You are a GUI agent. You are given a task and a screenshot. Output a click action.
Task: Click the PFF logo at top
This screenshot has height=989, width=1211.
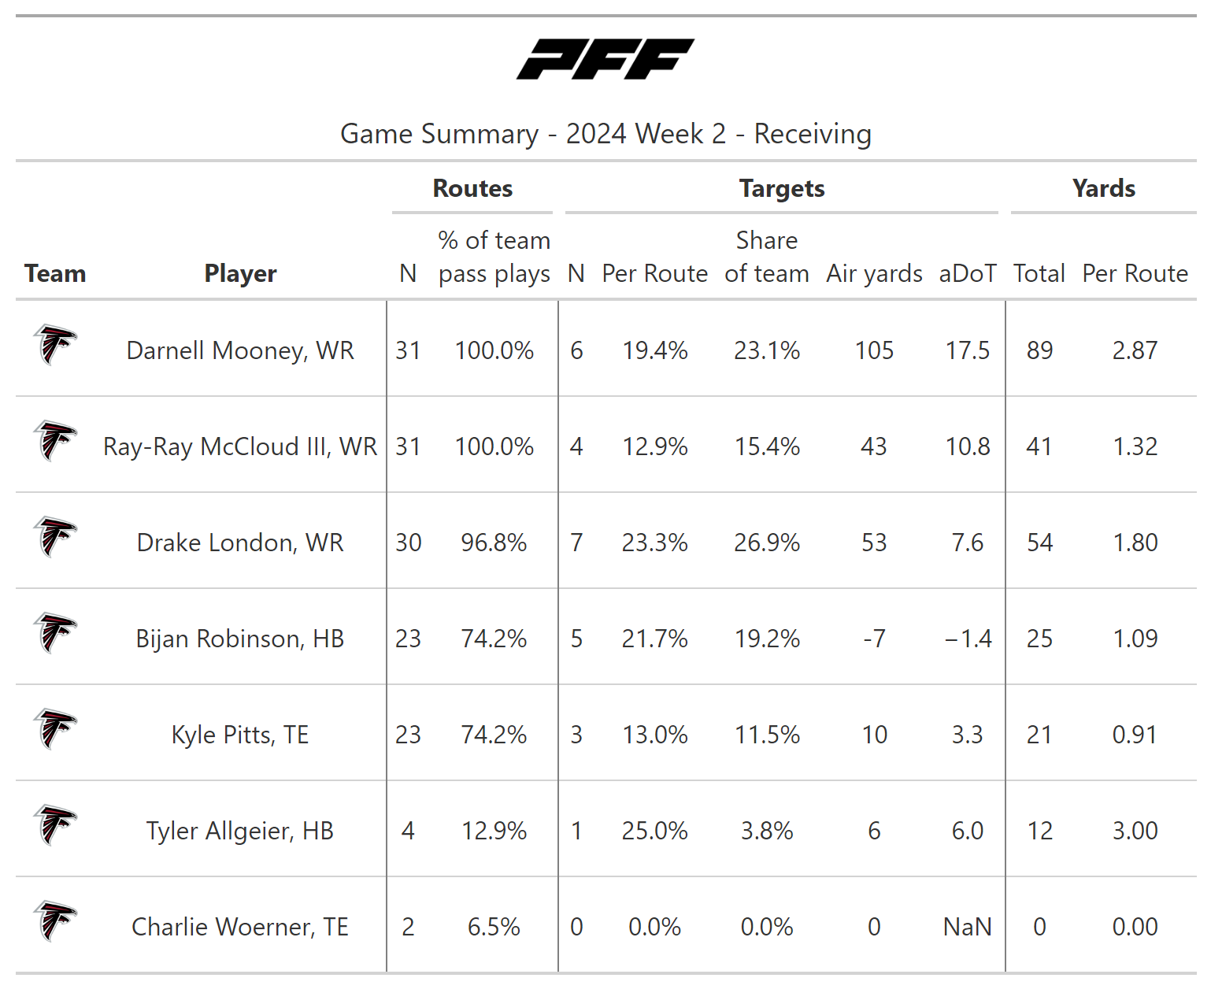point(605,59)
